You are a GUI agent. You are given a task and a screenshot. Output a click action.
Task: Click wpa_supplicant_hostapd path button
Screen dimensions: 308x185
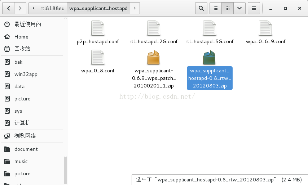coord(98,8)
